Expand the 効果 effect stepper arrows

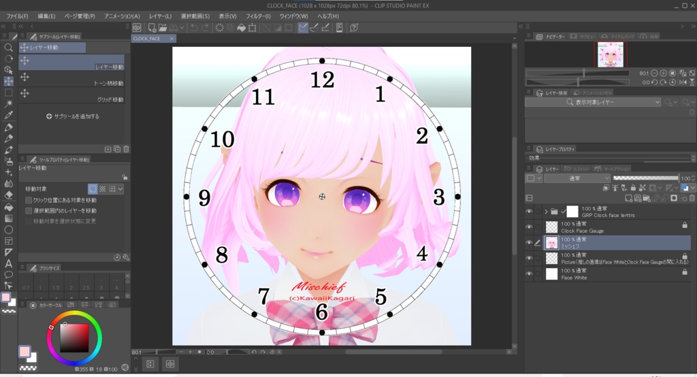pyautogui.click(x=693, y=159)
